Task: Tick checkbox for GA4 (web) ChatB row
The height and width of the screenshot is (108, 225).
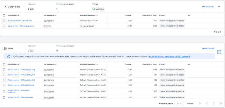Action: click(4, 85)
